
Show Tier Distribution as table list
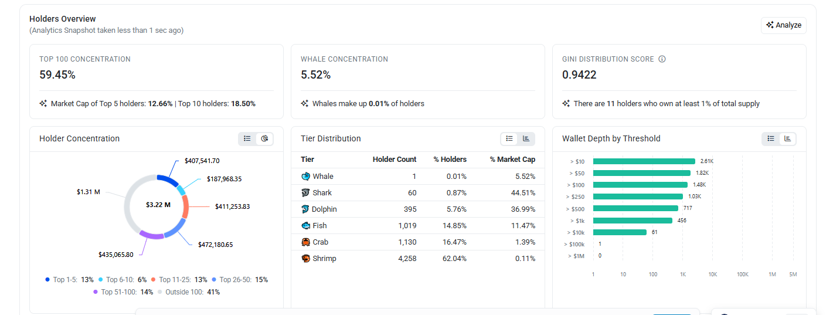[509, 138]
